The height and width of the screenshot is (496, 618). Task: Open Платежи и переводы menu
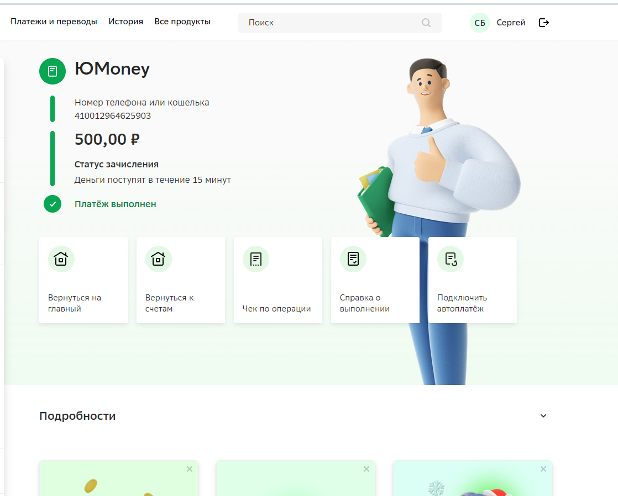(54, 22)
